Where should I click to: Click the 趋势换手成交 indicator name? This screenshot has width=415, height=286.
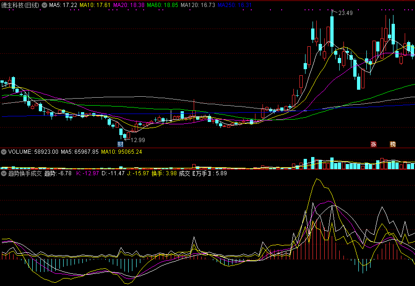click(25, 173)
